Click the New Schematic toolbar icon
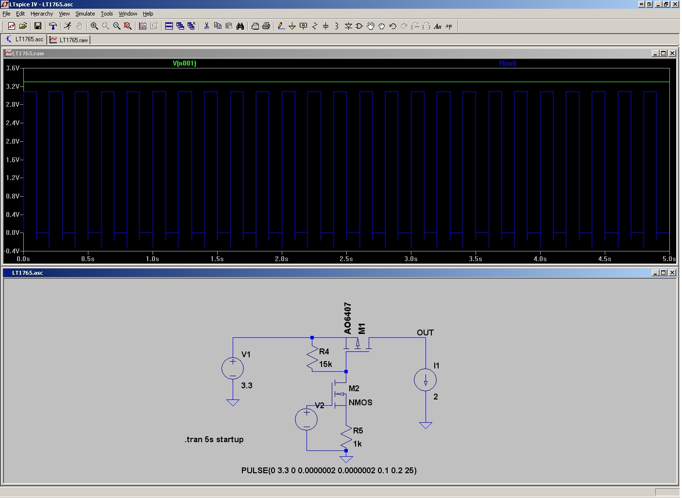Viewport: 682px width, 498px height. 12,26
